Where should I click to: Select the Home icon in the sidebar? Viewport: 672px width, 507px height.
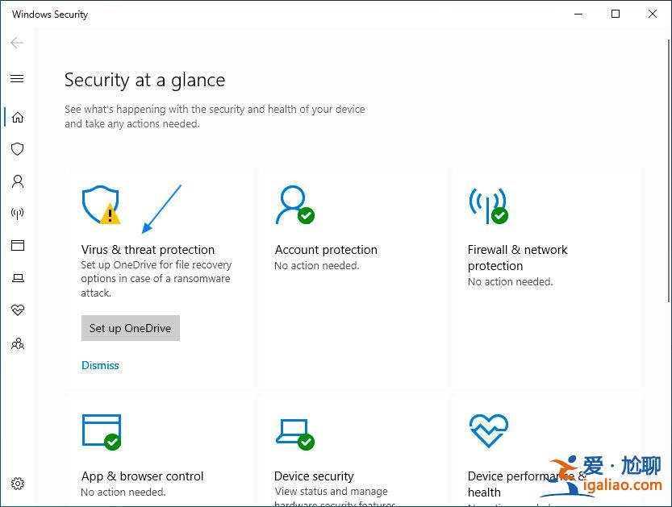[18, 117]
